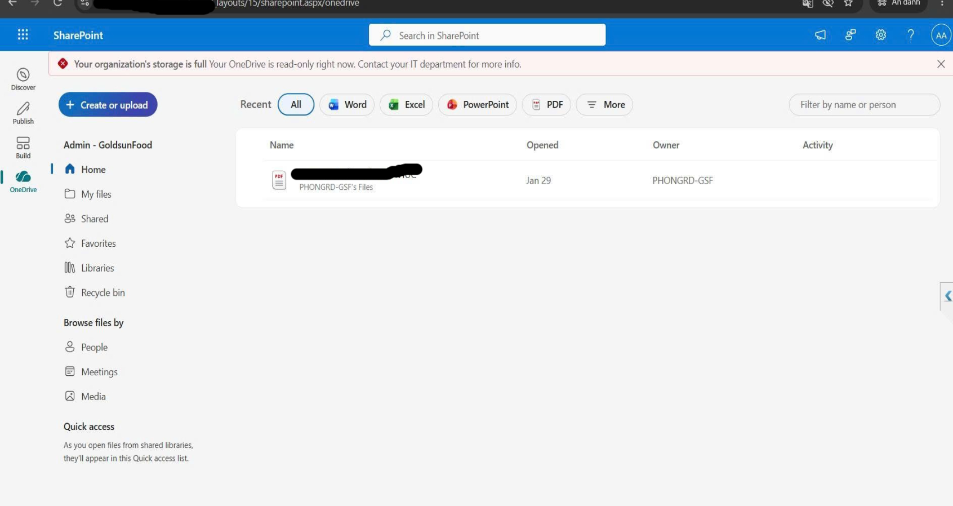This screenshot has height=506, width=953.
Task: Open the Discover section in sidebar
Action: point(23,79)
